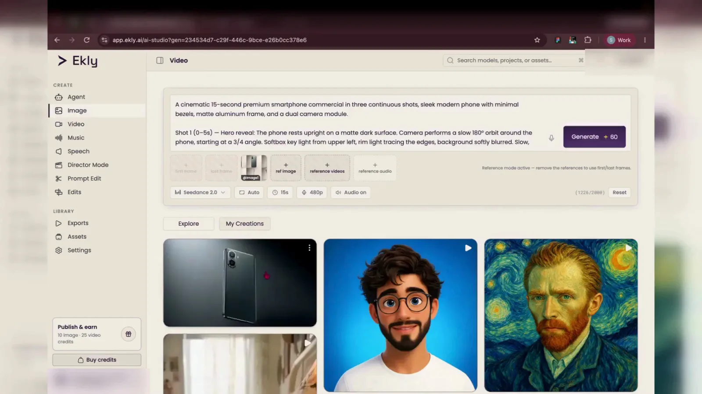
Task: Open the three-dot menu on smartphone video
Action: [x=309, y=248]
